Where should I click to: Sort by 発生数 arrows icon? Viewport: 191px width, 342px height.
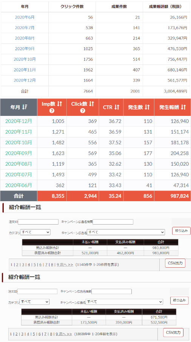point(147,107)
